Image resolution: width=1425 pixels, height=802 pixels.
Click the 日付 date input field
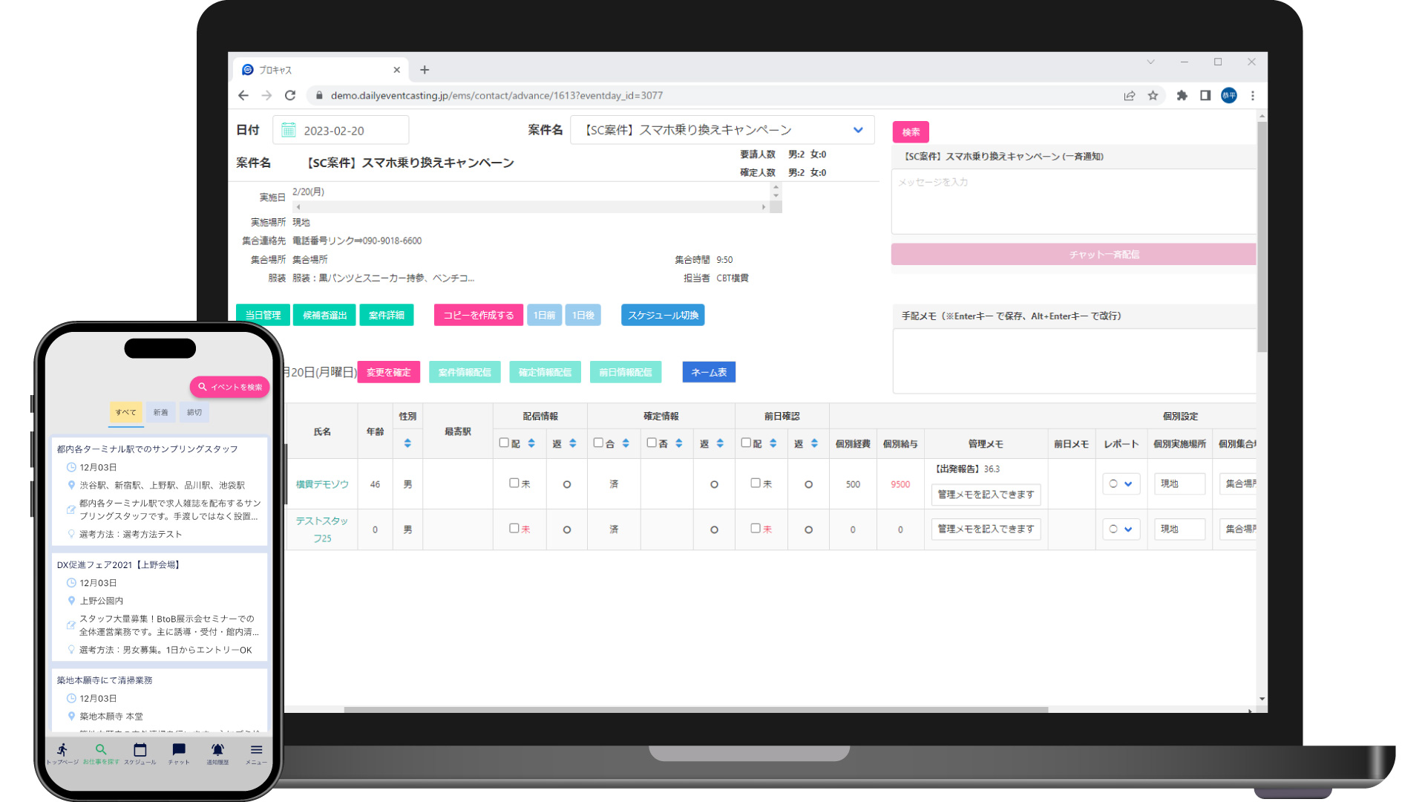[x=341, y=131]
